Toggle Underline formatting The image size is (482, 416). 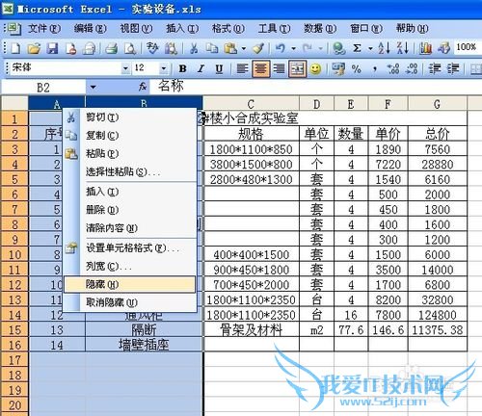[219, 68]
